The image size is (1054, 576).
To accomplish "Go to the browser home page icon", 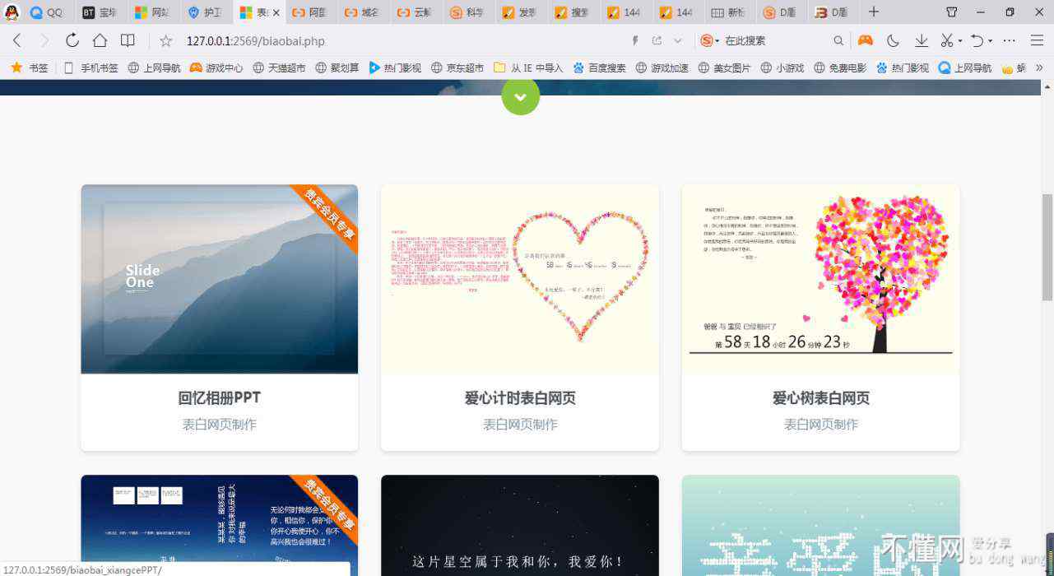I will 100,40.
